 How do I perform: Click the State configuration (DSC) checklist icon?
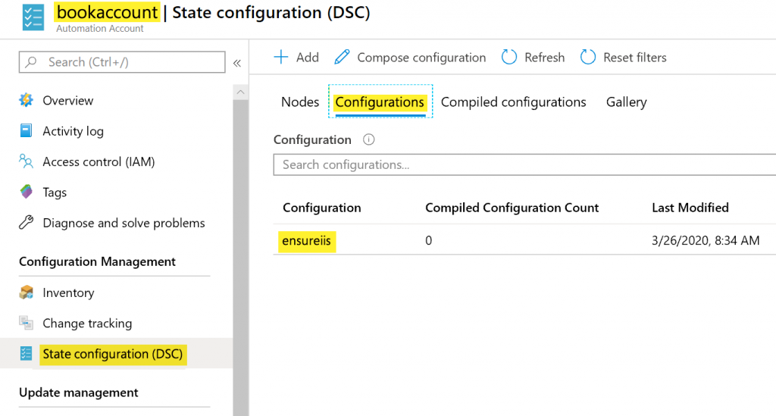pos(27,354)
